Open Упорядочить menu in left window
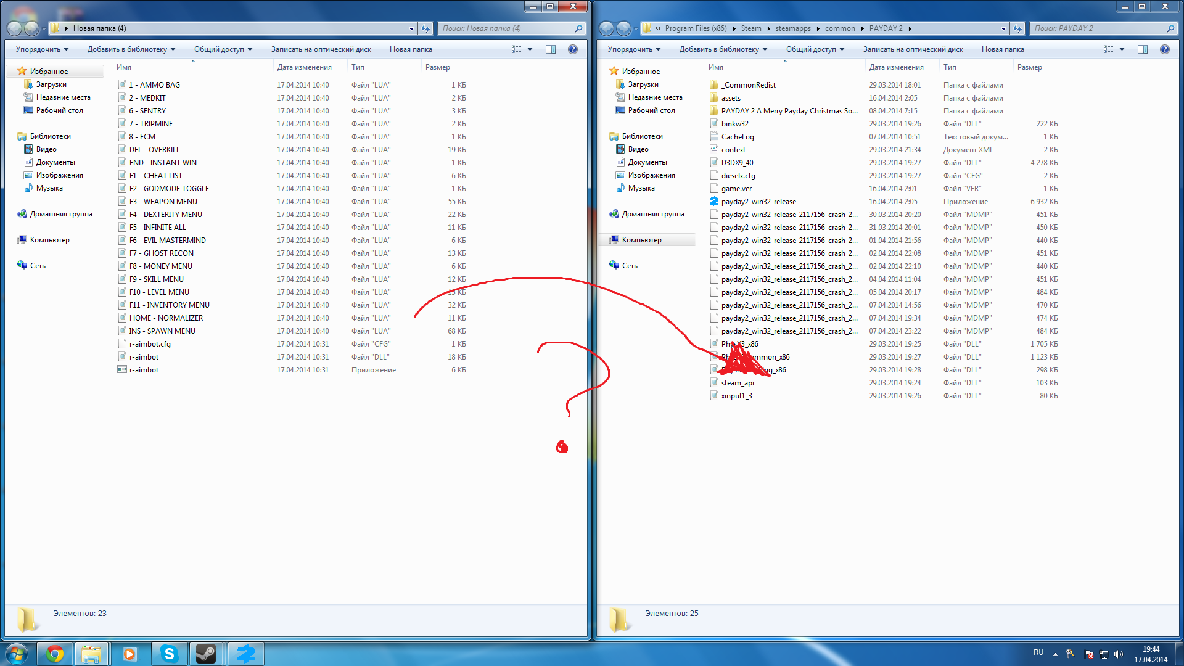Screen dimensions: 1184x666 pos(42,49)
